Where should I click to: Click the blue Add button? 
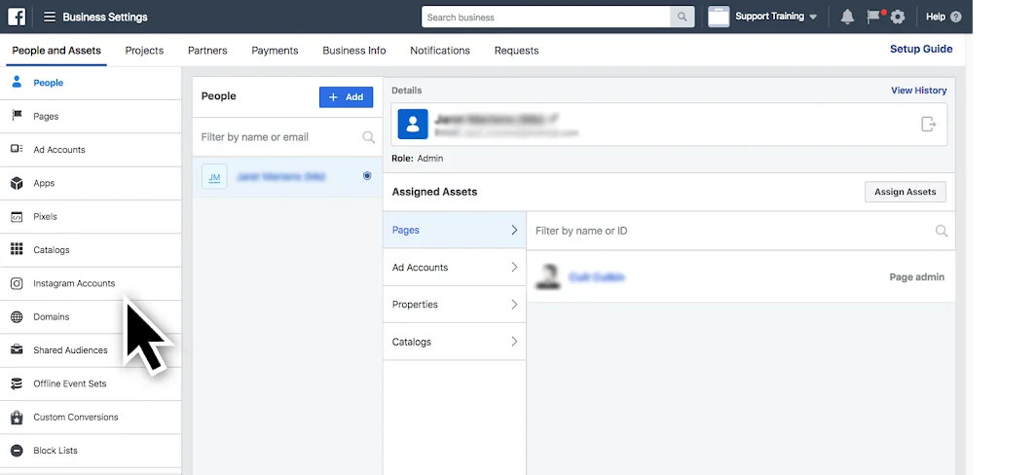tap(347, 97)
